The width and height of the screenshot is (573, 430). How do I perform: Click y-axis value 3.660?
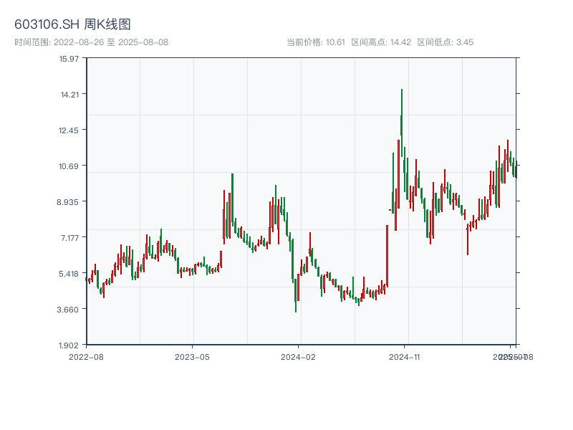pyautogui.click(x=67, y=310)
